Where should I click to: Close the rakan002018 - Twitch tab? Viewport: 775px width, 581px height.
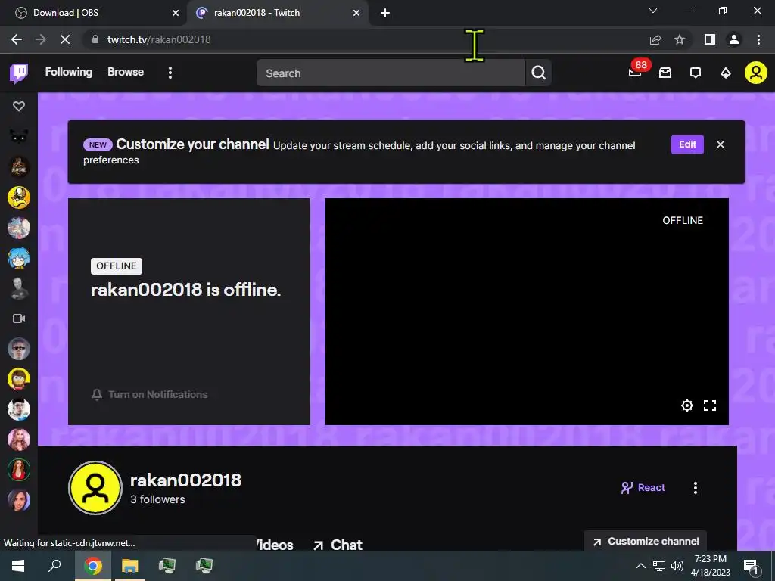356,14
